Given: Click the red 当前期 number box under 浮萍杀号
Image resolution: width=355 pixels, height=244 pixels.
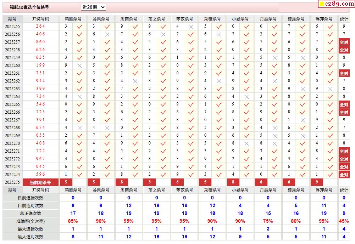Looking at the screenshot, I should [x=316, y=182].
